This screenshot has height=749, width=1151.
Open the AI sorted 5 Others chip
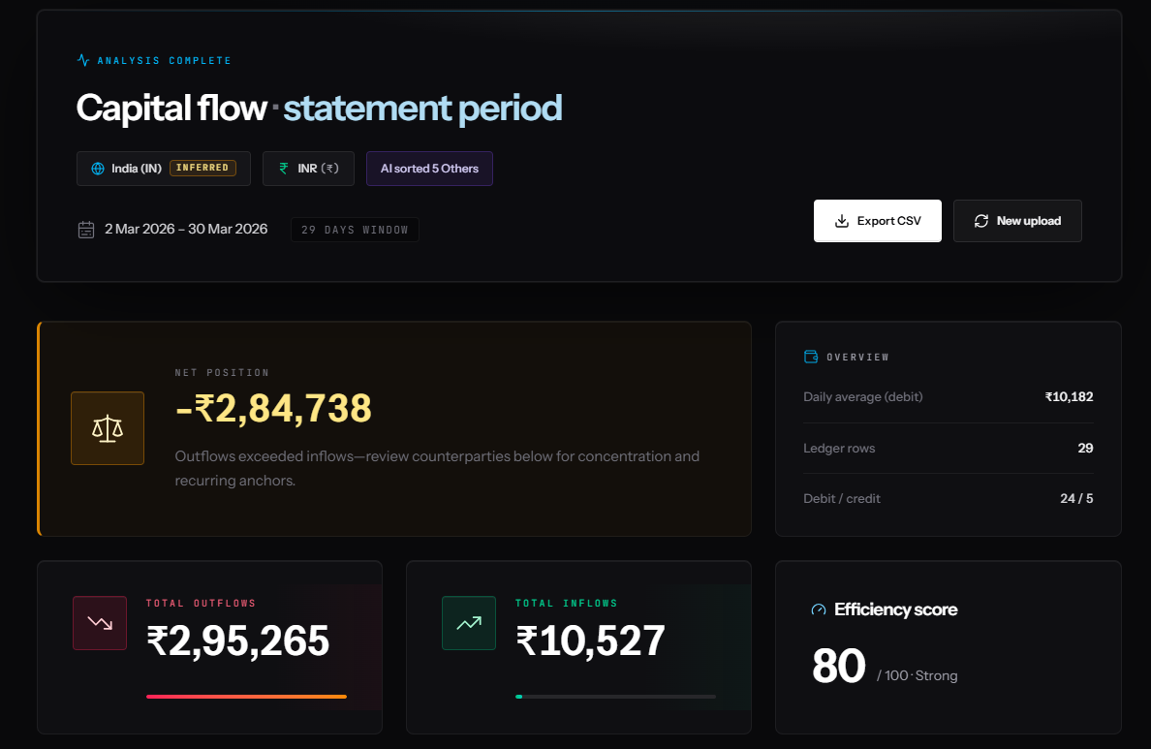point(429,169)
